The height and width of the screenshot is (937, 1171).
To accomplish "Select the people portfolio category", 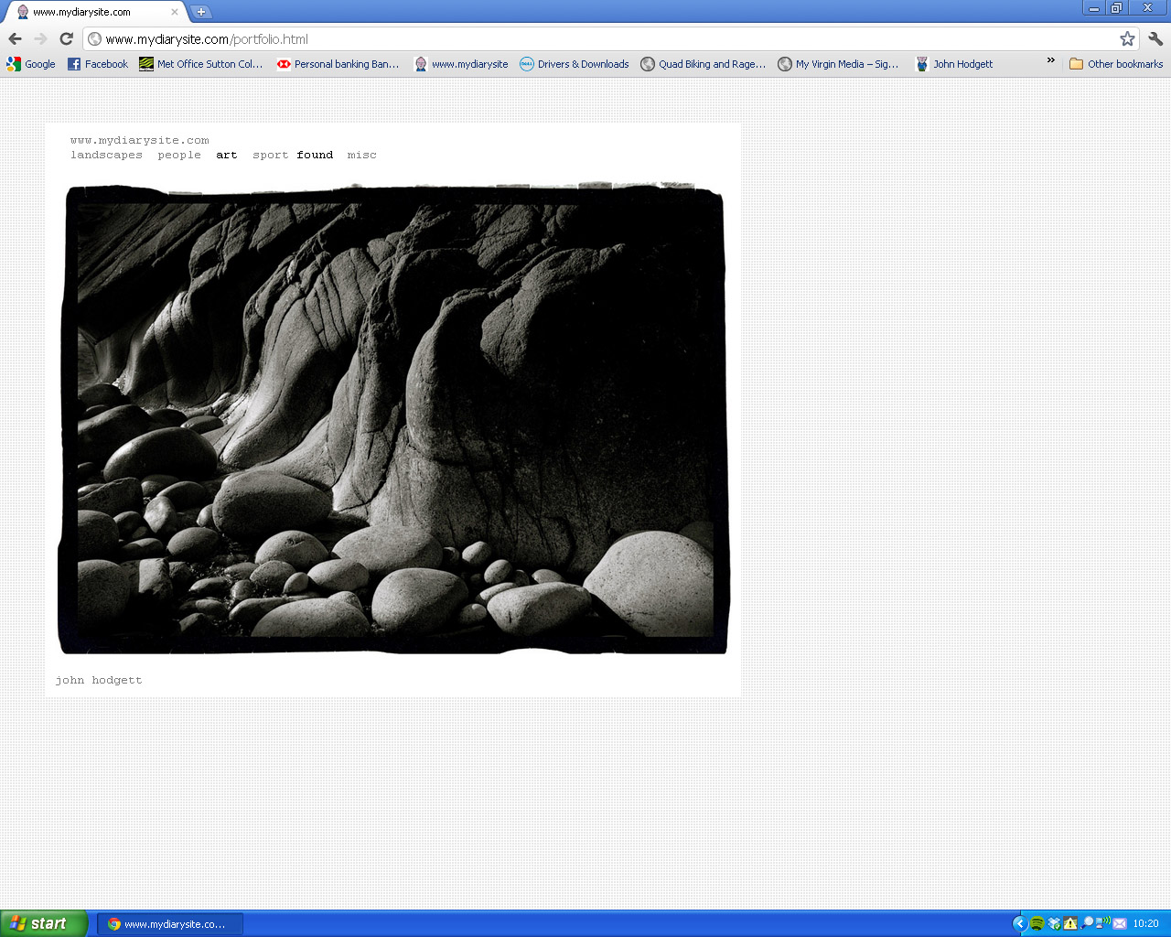I will [x=179, y=156].
